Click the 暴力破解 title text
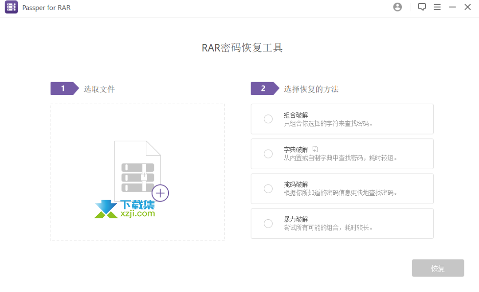This screenshot has width=479, height=292. point(296,220)
